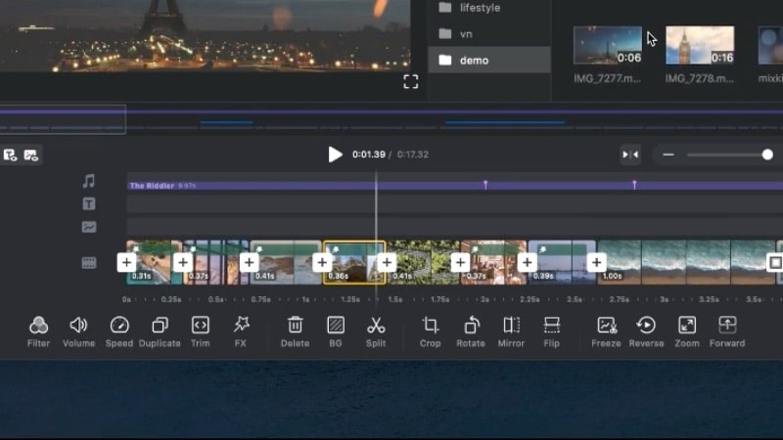Screen dimensions: 783x440
Task: Select the vn folder
Action: pyautogui.click(x=466, y=34)
